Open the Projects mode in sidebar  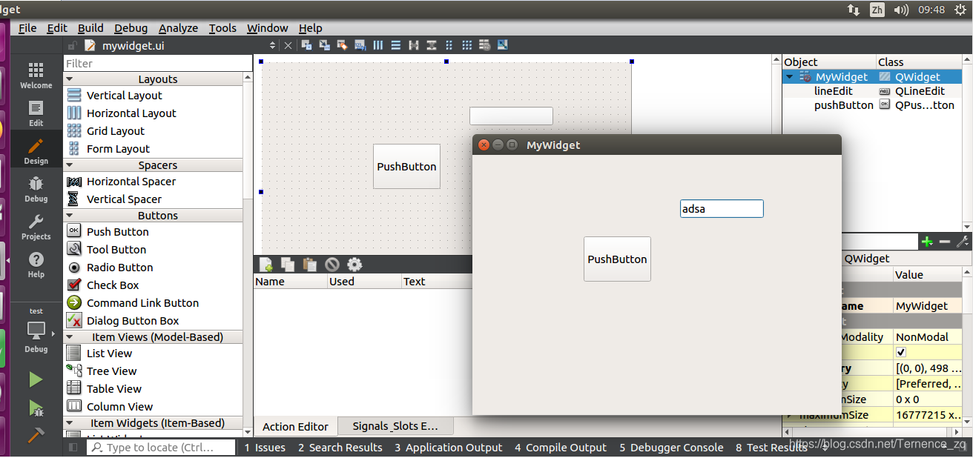(x=36, y=227)
